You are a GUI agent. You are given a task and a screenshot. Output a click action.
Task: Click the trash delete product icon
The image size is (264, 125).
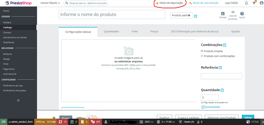[54, 118]
